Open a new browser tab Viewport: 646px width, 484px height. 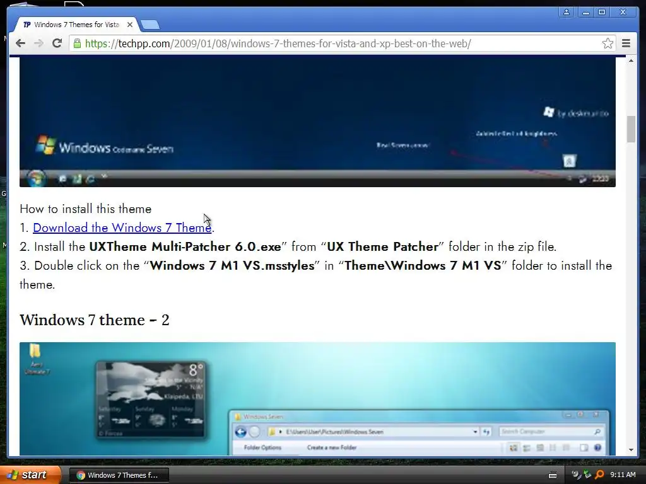[150, 25]
